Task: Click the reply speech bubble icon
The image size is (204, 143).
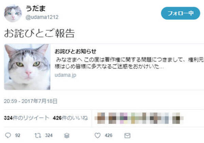Action: point(8,135)
